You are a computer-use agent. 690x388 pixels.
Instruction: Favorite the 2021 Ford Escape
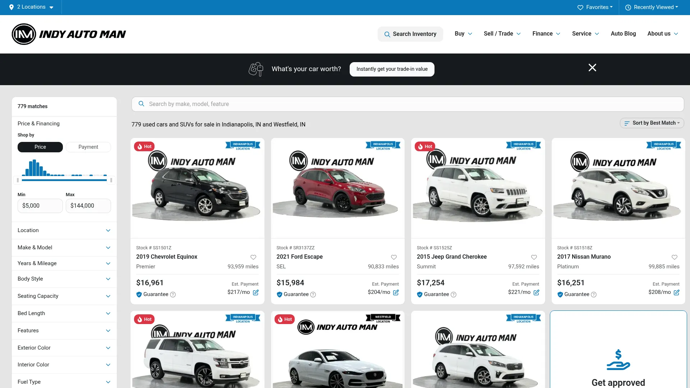(394, 257)
